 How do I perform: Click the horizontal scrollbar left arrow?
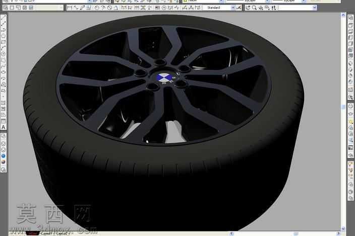[x=231, y=233]
